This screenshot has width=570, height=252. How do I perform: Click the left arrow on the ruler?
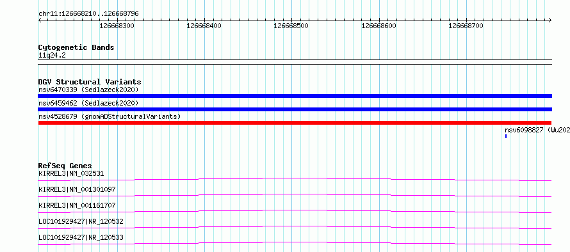coord(40,20)
